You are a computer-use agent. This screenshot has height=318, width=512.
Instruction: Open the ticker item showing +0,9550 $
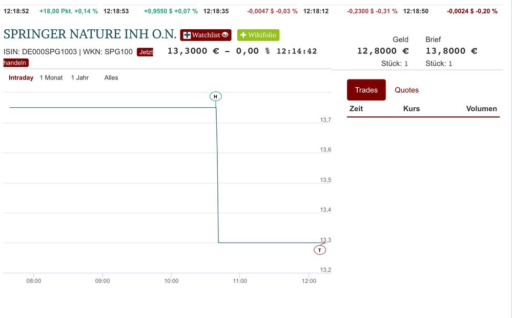tap(171, 11)
